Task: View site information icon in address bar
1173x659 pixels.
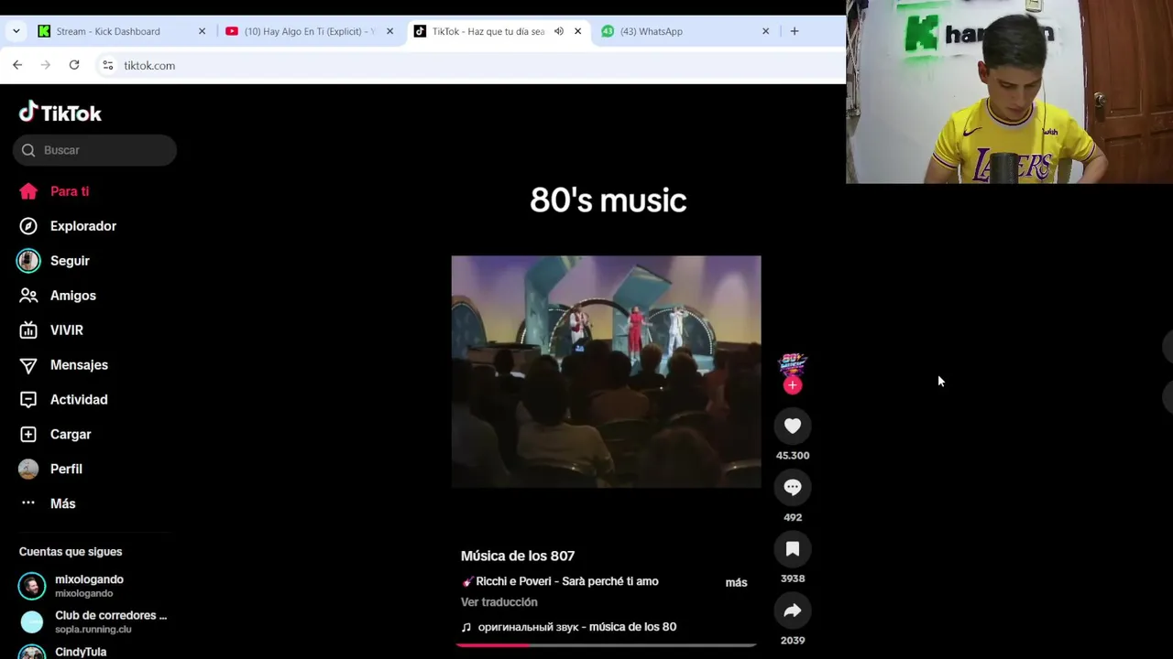Action: coord(107,65)
